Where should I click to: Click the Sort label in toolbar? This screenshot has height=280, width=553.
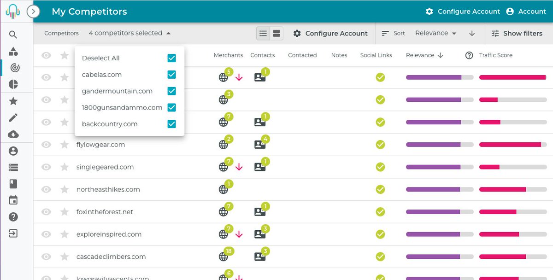(400, 33)
